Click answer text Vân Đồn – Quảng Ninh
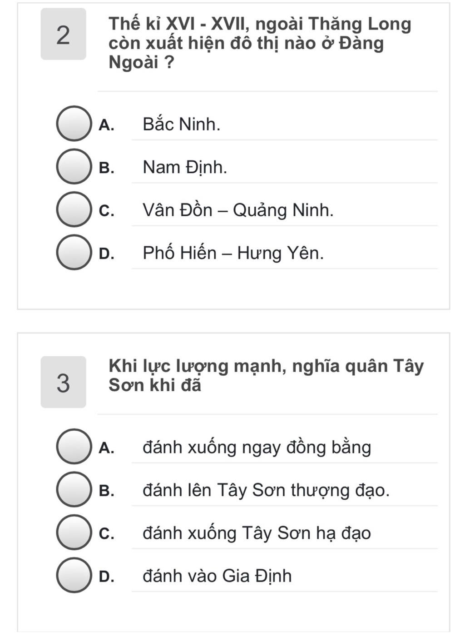 (238, 210)
